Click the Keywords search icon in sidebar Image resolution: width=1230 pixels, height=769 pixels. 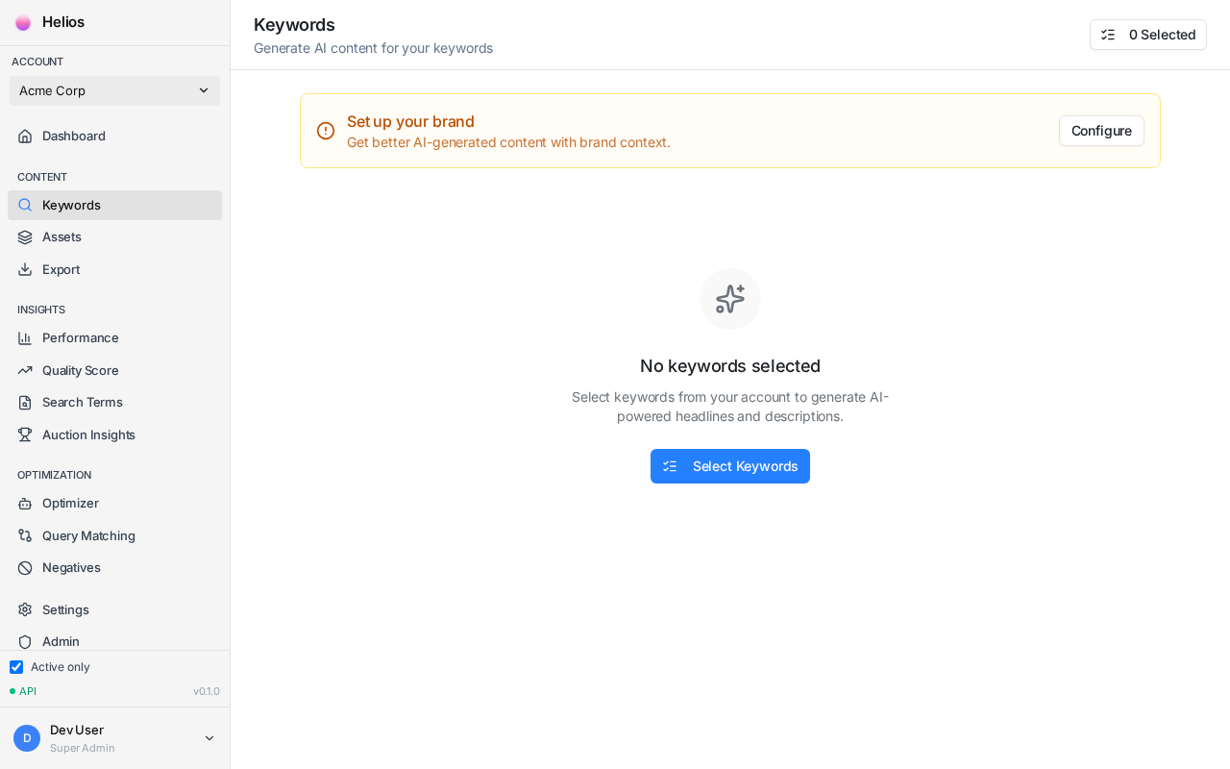(25, 205)
